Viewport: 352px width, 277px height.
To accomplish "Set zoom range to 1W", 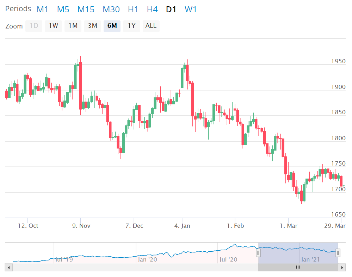I will [54, 26].
